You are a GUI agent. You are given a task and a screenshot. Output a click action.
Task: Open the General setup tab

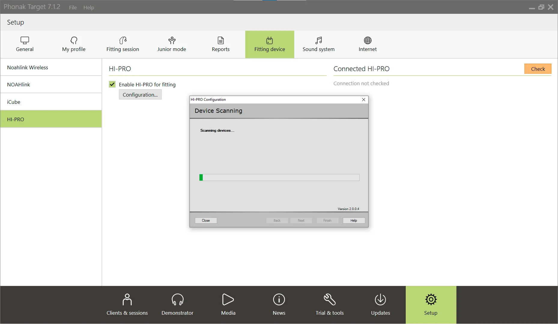click(x=25, y=44)
